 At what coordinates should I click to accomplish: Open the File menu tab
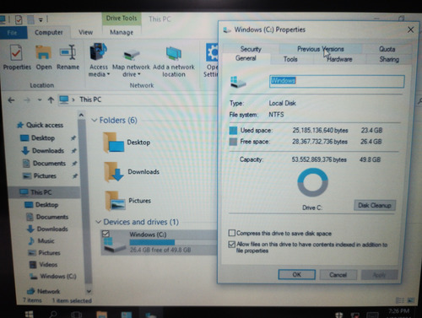point(13,33)
